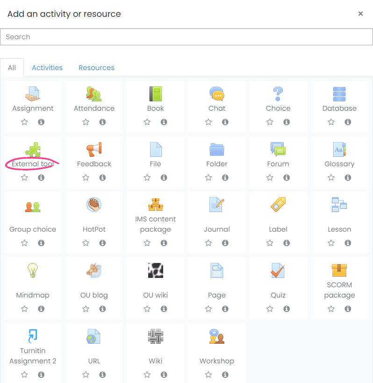Add a Quiz via its checkmark icon

[x=278, y=270]
